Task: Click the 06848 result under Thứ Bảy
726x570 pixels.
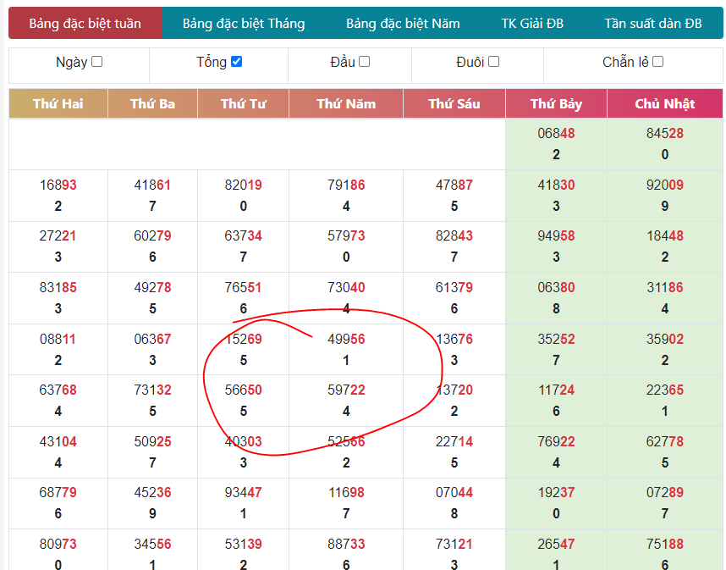Action: (556, 134)
